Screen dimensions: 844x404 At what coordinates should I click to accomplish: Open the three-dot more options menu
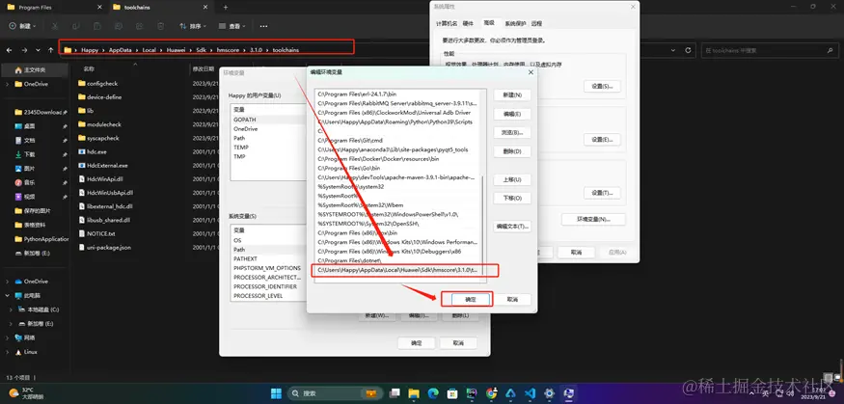(263, 26)
